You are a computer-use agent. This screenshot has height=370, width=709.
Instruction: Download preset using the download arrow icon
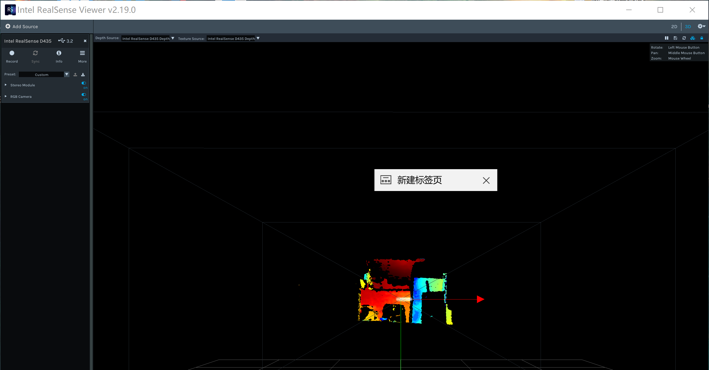coord(83,75)
